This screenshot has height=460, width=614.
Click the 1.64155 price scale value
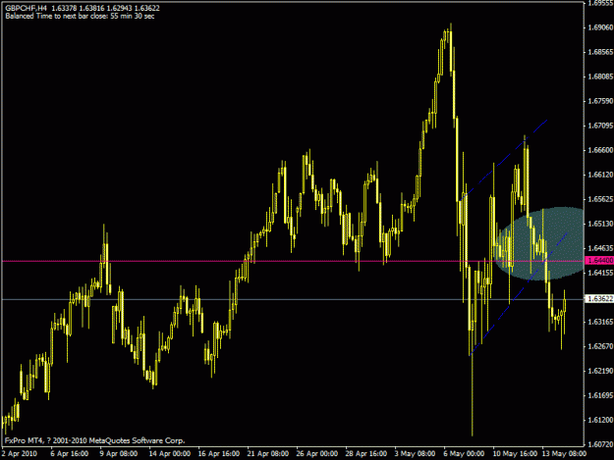pyautogui.click(x=600, y=273)
